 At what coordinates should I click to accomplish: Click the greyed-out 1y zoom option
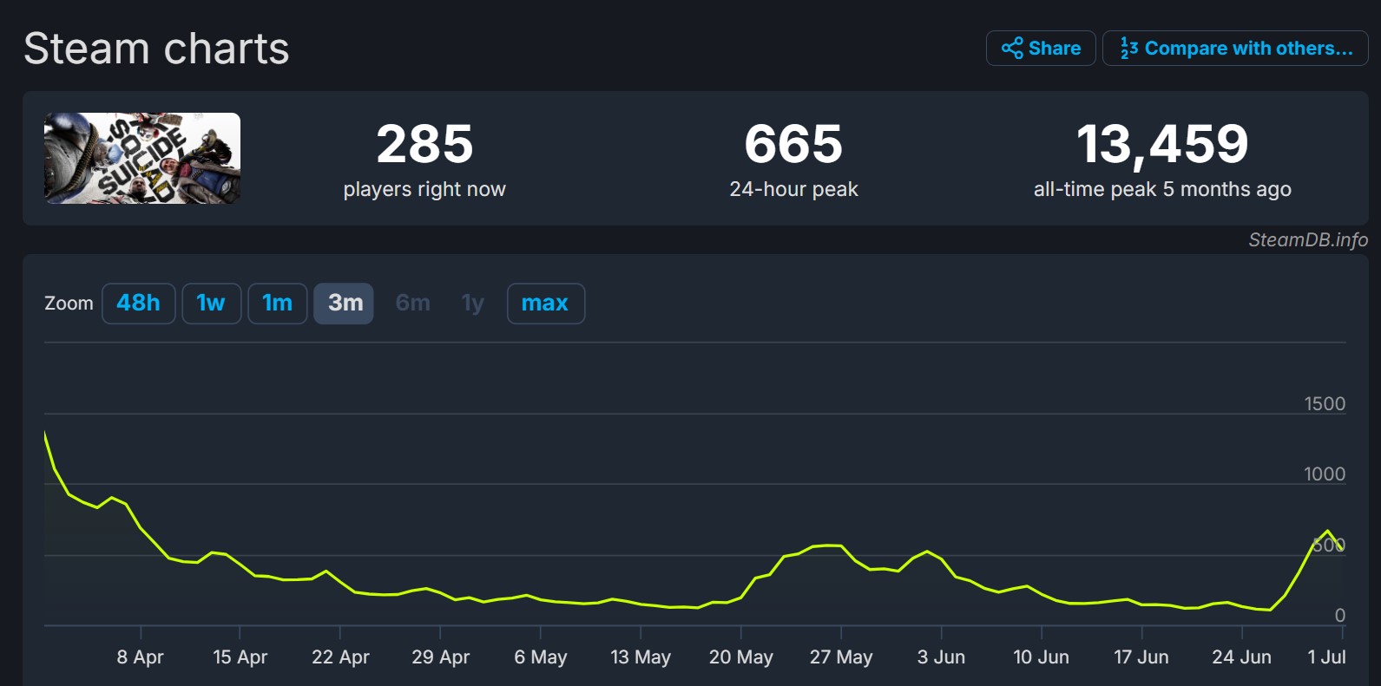pyautogui.click(x=472, y=304)
